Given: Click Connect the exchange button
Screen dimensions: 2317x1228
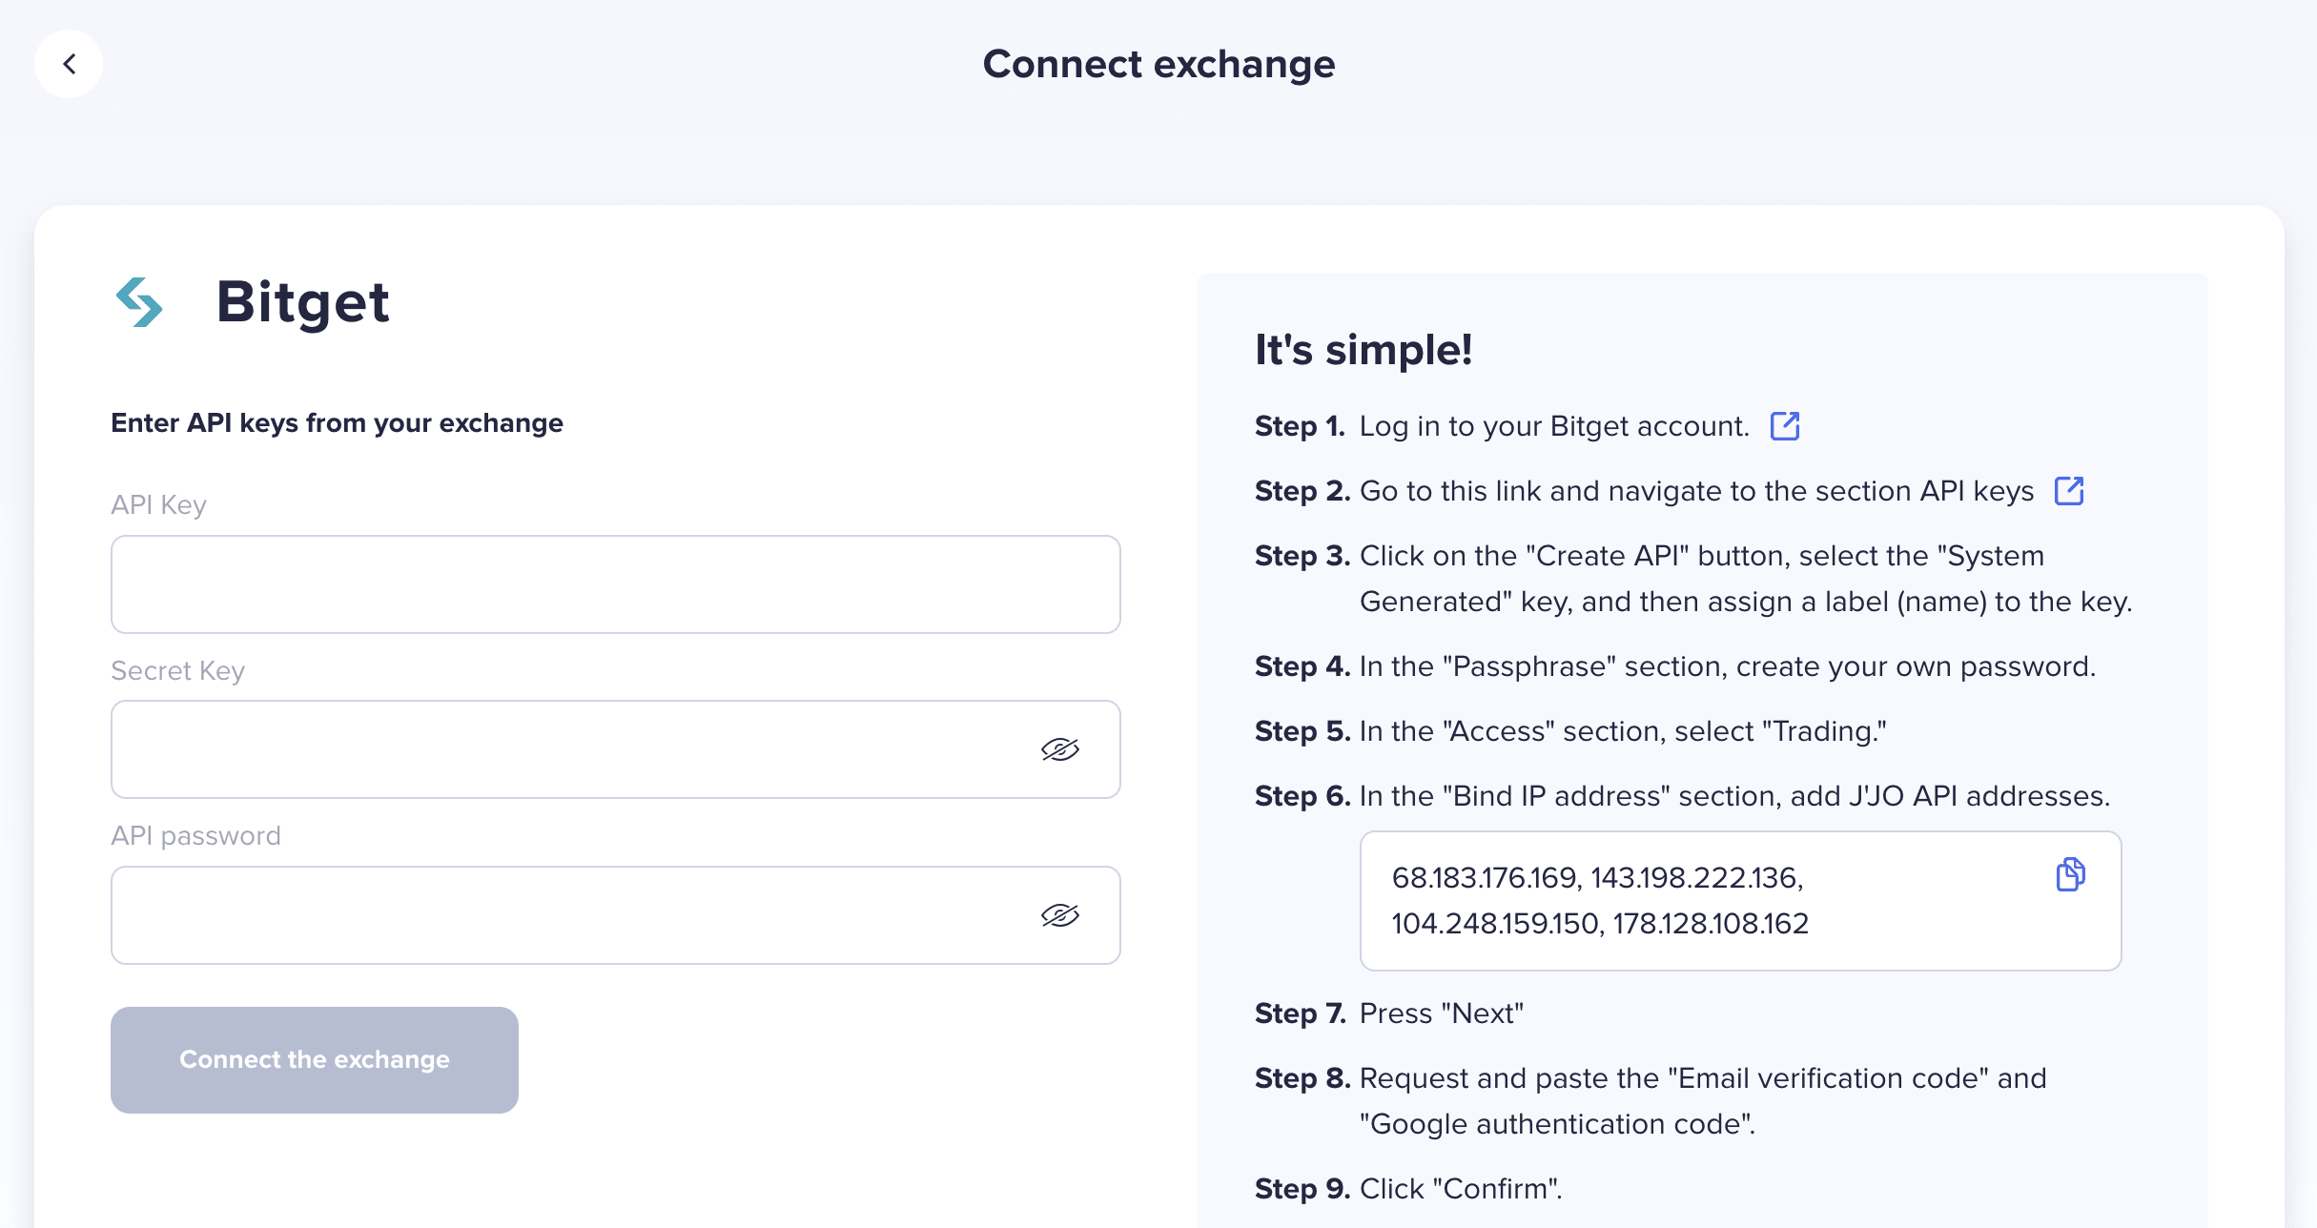Looking at the screenshot, I should click(x=315, y=1060).
